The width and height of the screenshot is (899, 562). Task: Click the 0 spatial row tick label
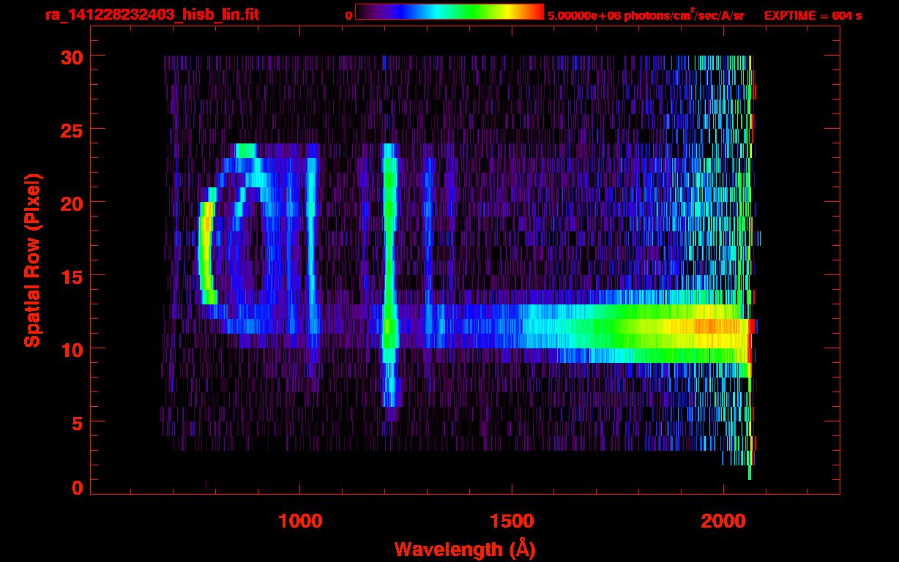(x=78, y=488)
